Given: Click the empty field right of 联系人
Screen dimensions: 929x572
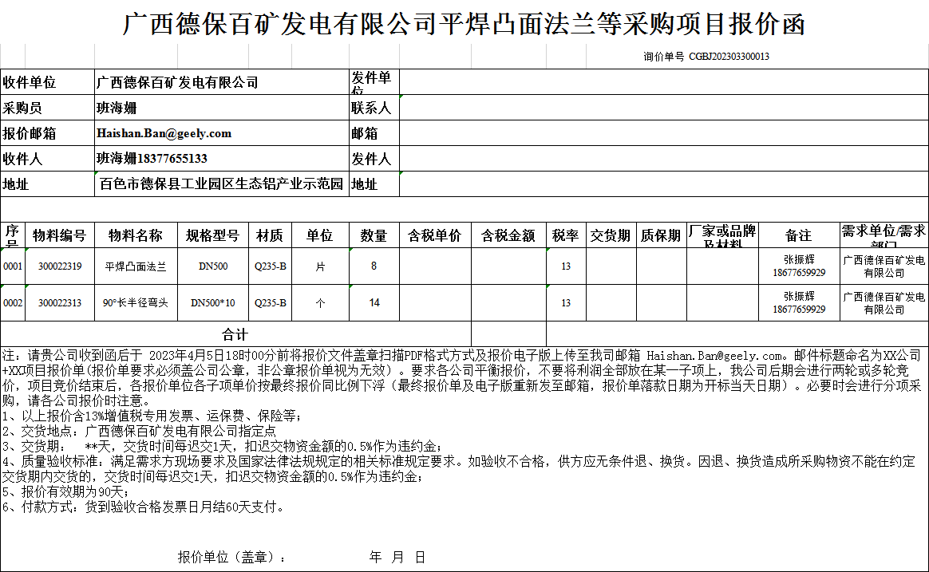Looking at the screenshot, I should click(x=663, y=108).
